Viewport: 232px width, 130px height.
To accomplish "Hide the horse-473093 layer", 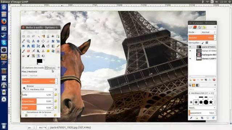I will (190, 51).
